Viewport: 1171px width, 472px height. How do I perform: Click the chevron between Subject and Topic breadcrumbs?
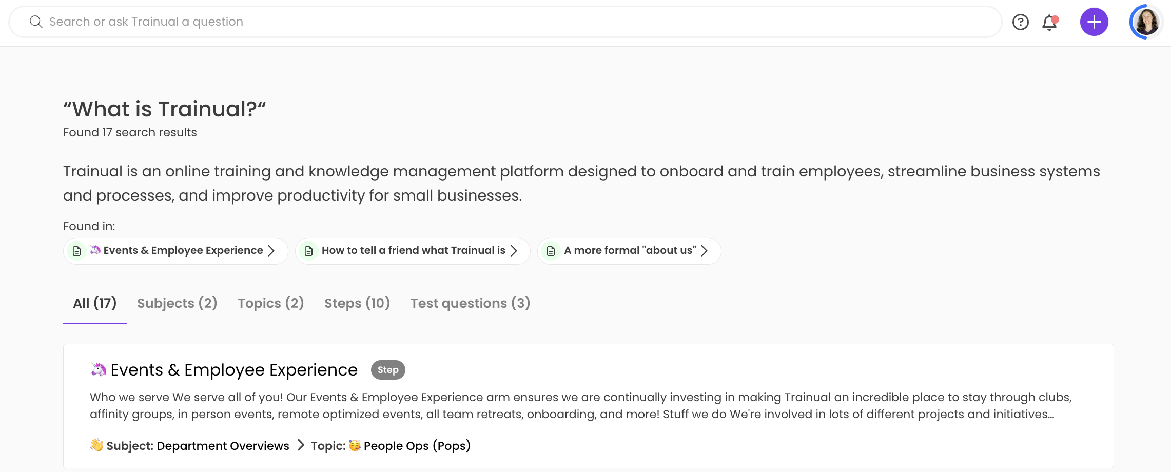pyautogui.click(x=300, y=446)
